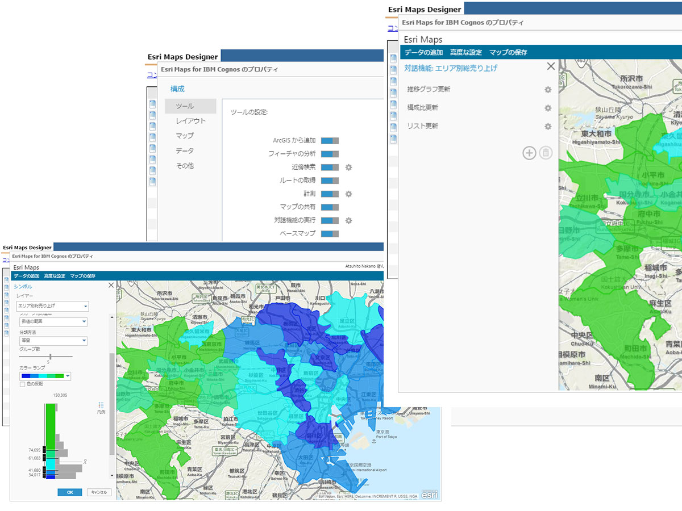Click 高度な設定 in the bottom-left window

pyautogui.click(x=55, y=276)
